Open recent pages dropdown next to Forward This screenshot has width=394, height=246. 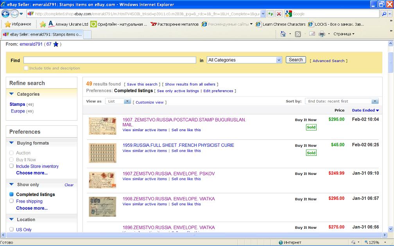tap(21, 14)
